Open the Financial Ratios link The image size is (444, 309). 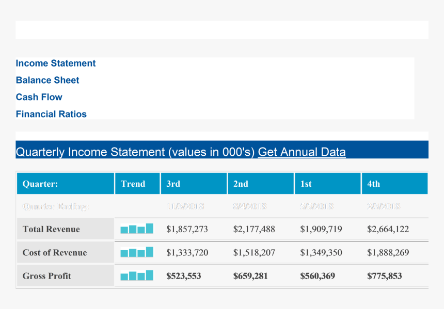click(x=51, y=115)
